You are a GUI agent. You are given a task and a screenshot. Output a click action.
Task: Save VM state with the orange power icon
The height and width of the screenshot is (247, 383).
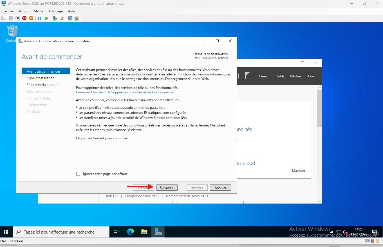coord(31,18)
